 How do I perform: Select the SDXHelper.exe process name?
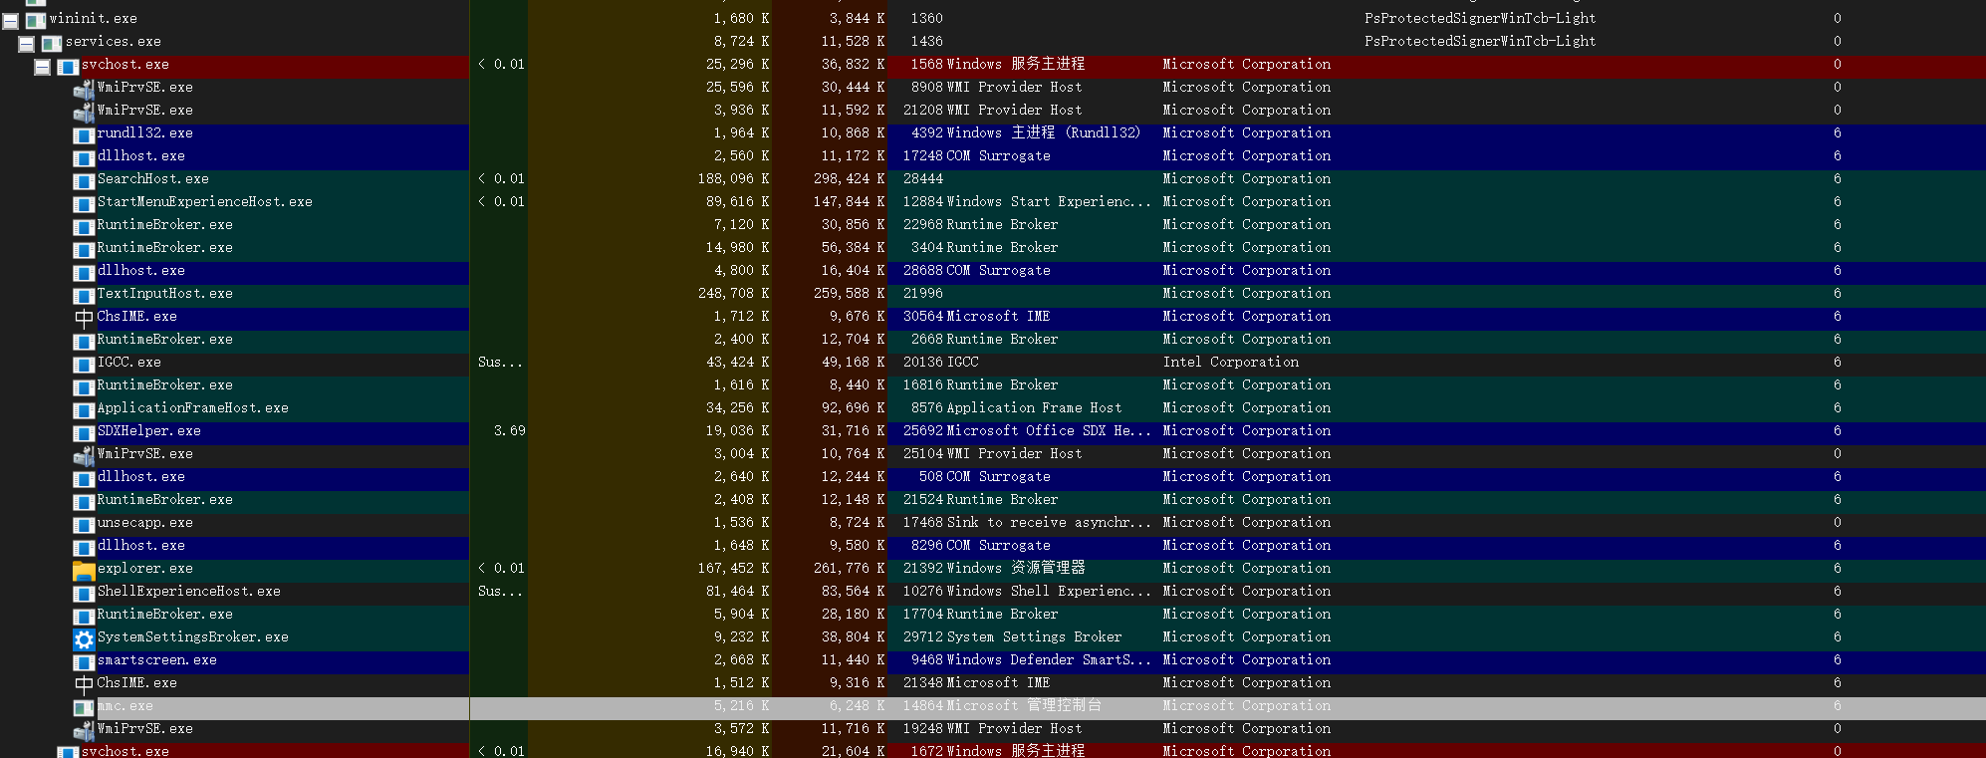click(x=148, y=431)
